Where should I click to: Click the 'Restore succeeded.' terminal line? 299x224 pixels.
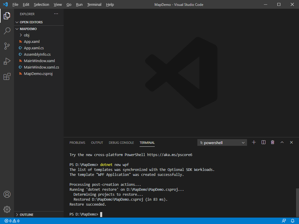pos(88,204)
